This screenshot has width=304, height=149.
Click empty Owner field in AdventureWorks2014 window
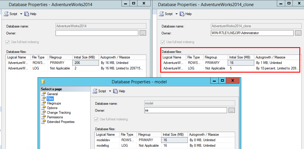pos(97,33)
